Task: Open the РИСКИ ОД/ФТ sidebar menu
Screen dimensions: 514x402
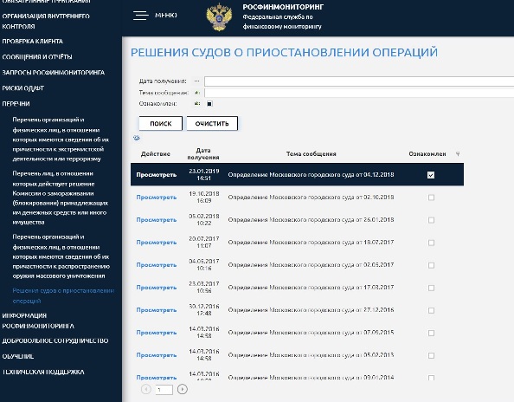Action: (23, 88)
